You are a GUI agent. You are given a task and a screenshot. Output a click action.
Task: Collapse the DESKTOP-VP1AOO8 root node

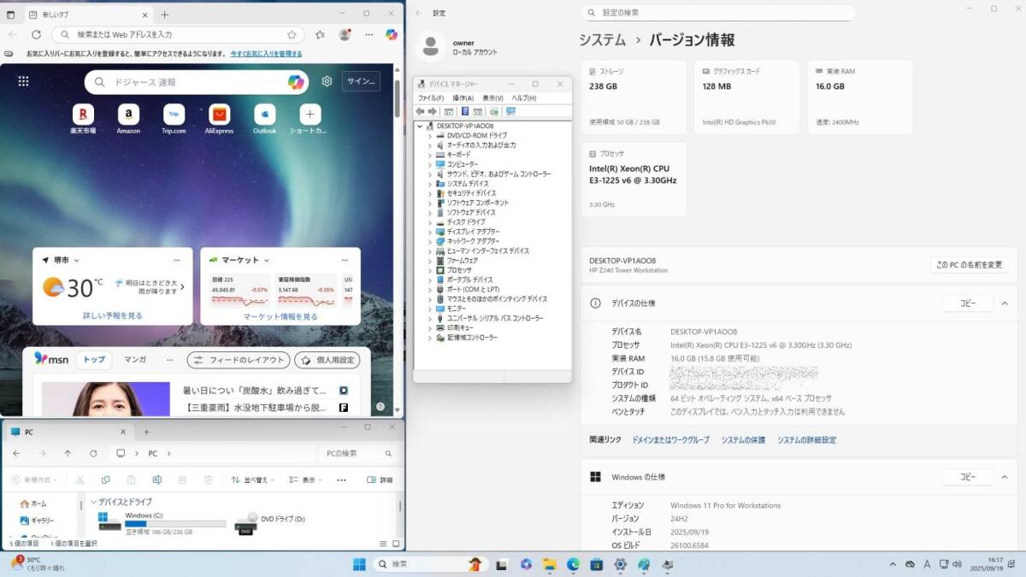point(420,126)
